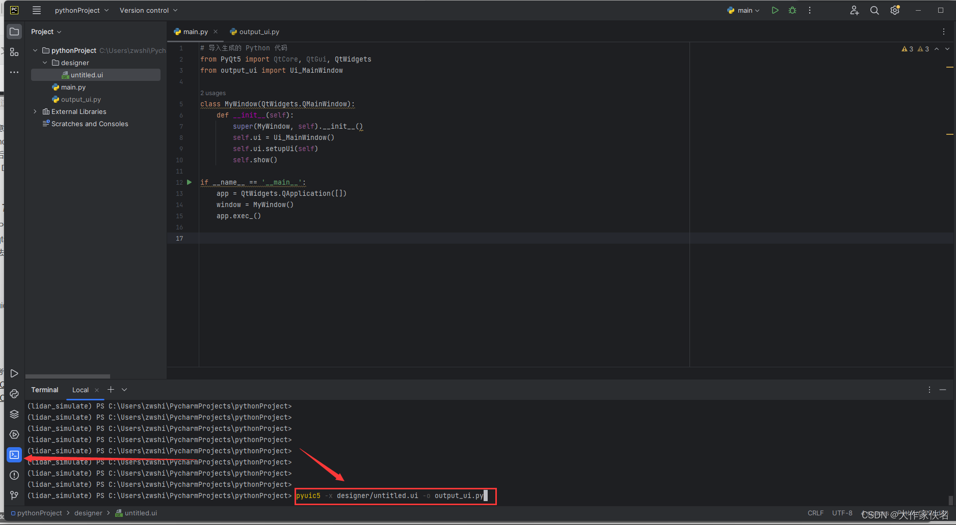
Task: Open Search Everywhere
Action: [x=874, y=10]
